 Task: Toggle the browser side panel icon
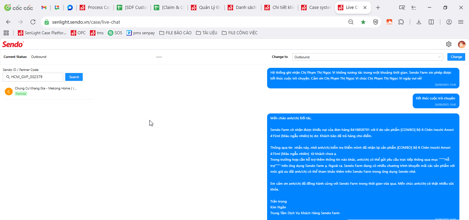(x=431, y=22)
